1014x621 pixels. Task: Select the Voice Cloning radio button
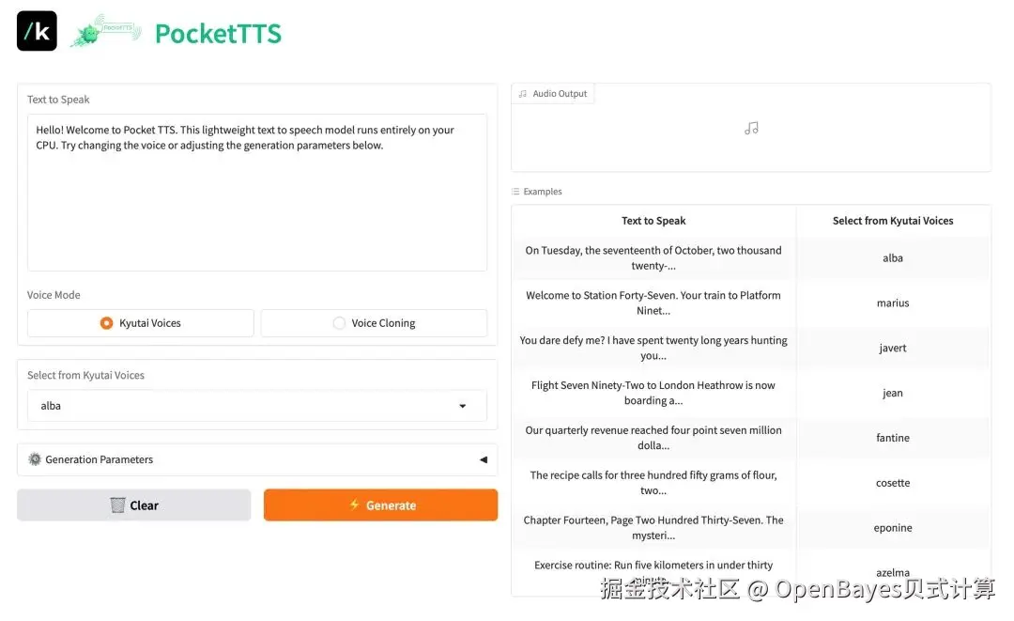click(339, 323)
